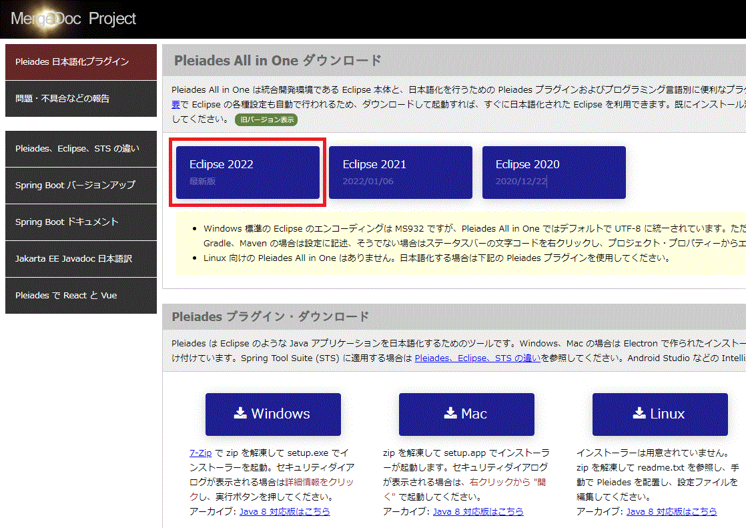Click the Linux download button
The width and height of the screenshot is (746, 528).
(x=660, y=414)
